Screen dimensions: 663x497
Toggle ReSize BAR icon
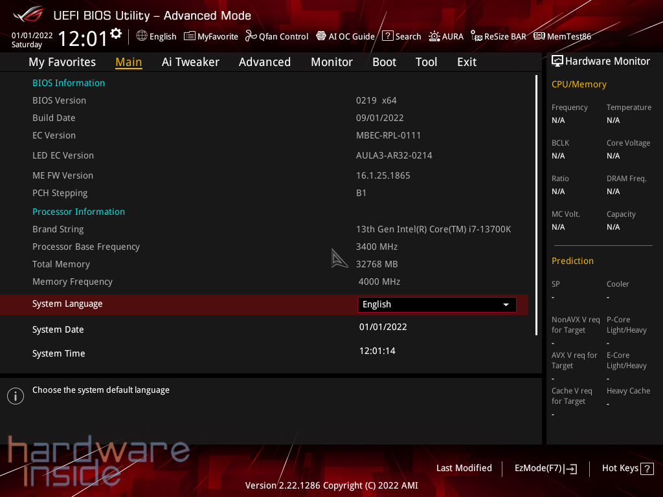click(x=477, y=36)
